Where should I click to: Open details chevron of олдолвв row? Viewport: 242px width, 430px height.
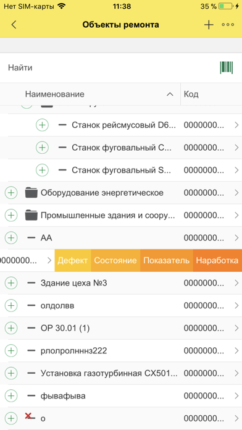(237, 305)
